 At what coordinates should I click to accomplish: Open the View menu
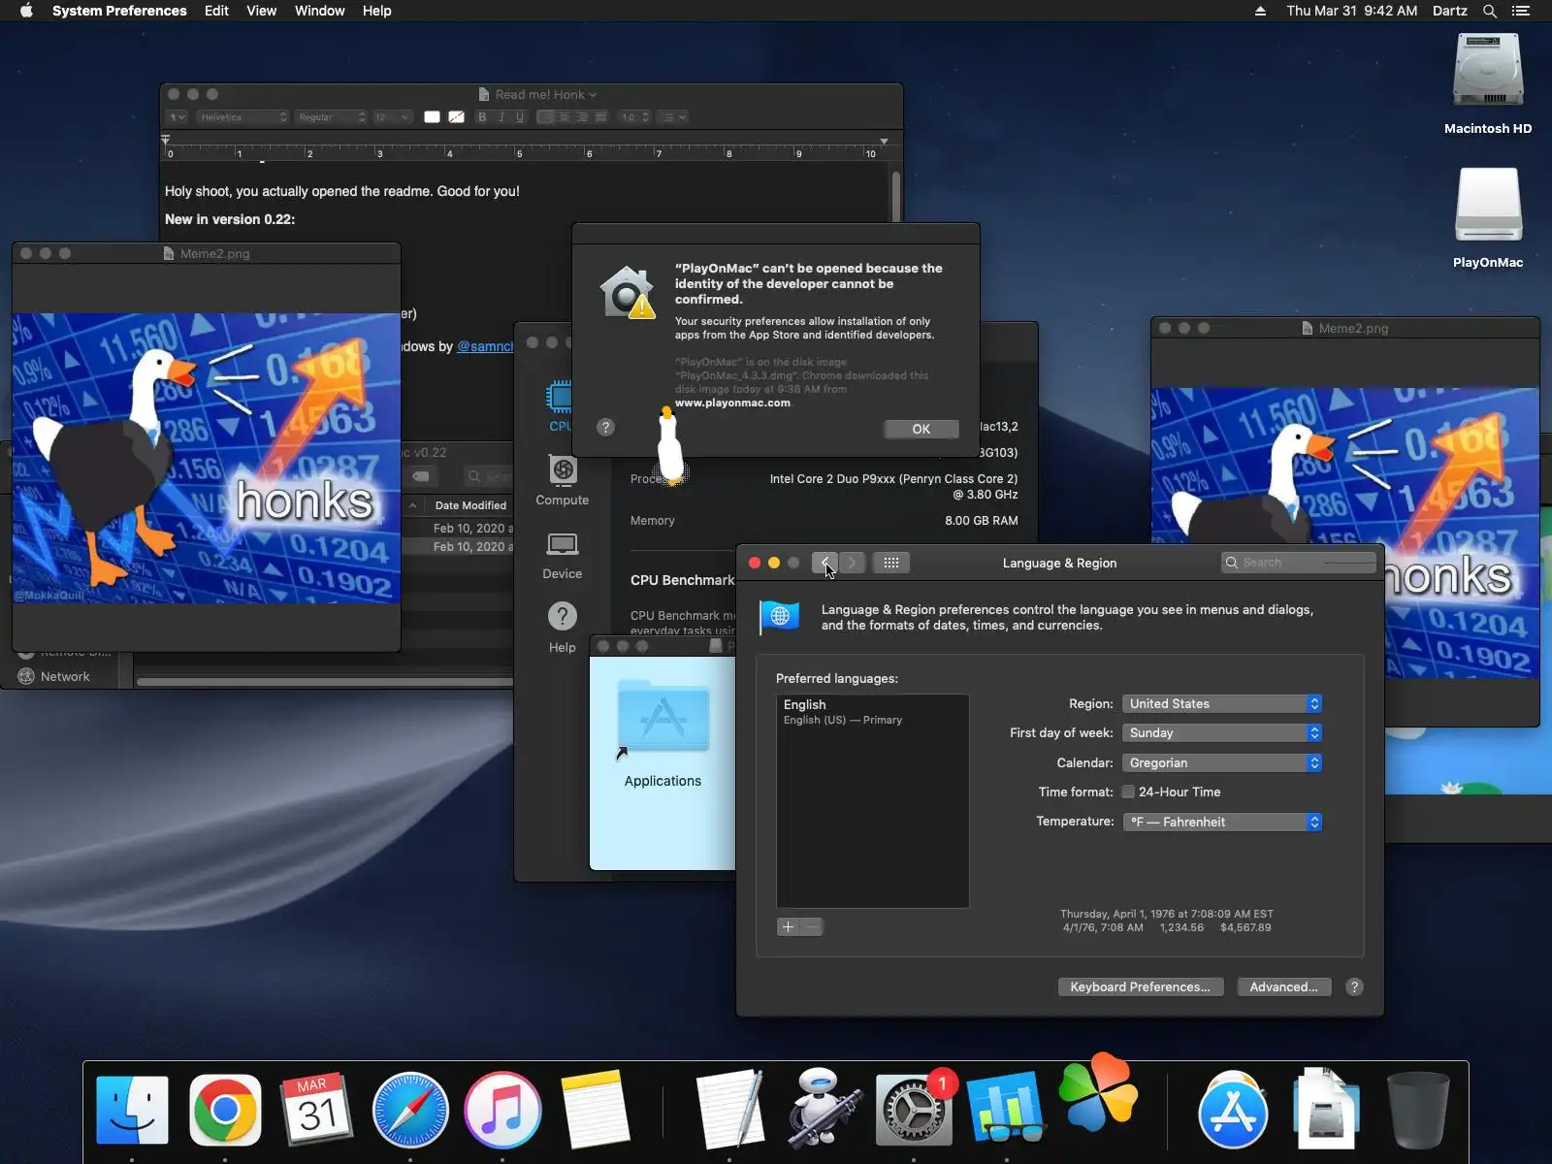pos(261,11)
